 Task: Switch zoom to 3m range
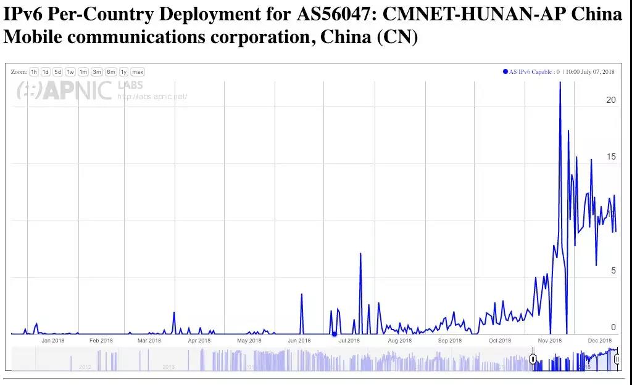pos(97,72)
